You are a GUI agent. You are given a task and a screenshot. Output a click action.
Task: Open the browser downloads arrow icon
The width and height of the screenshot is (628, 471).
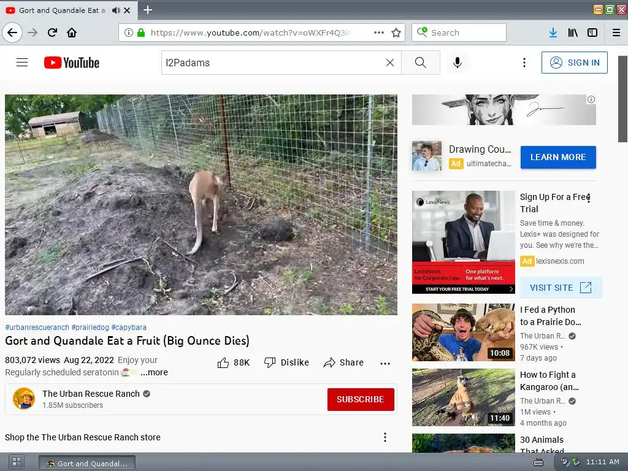click(553, 33)
